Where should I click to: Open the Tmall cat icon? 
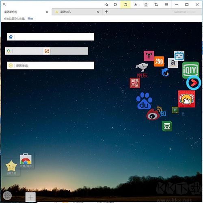pyautogui.click(x=149, y=56)
